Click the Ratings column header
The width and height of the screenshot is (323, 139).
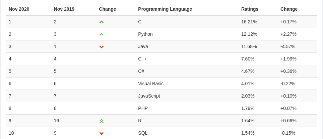point(250,9)
